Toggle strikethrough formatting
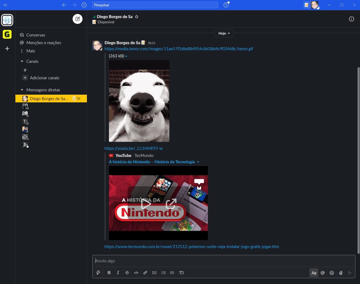Screen dimensions: 360x284 (127, 273)
